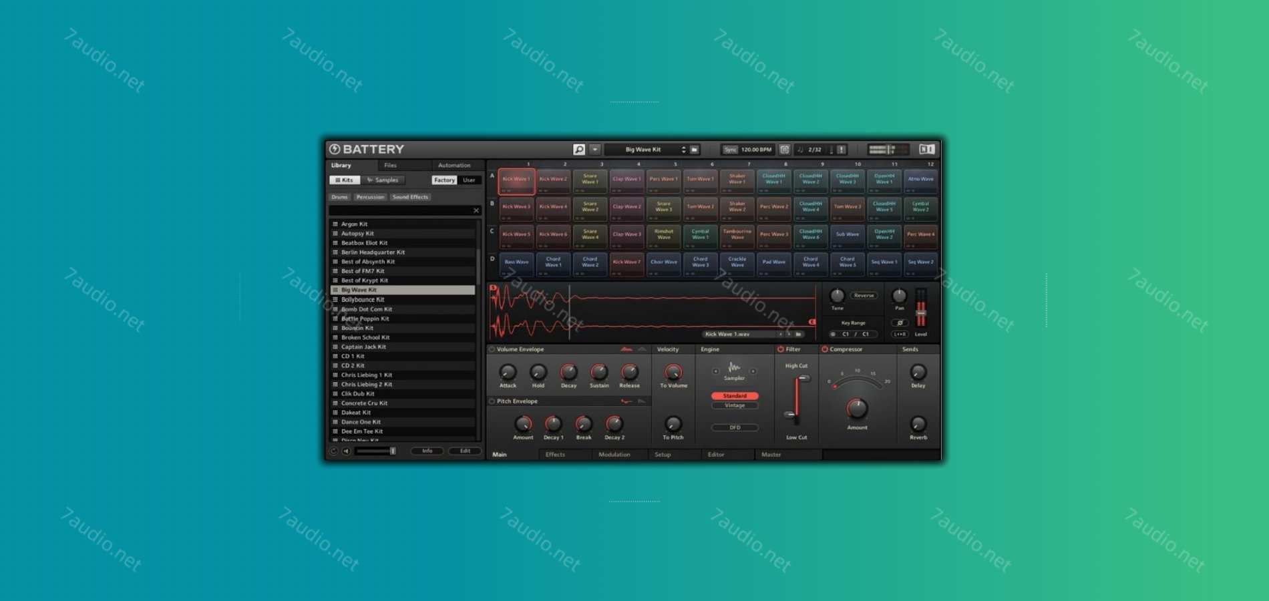Click the MIDI learn dot in Key Range
This screenshot has height=601, width=1269.
pos(833,334)
